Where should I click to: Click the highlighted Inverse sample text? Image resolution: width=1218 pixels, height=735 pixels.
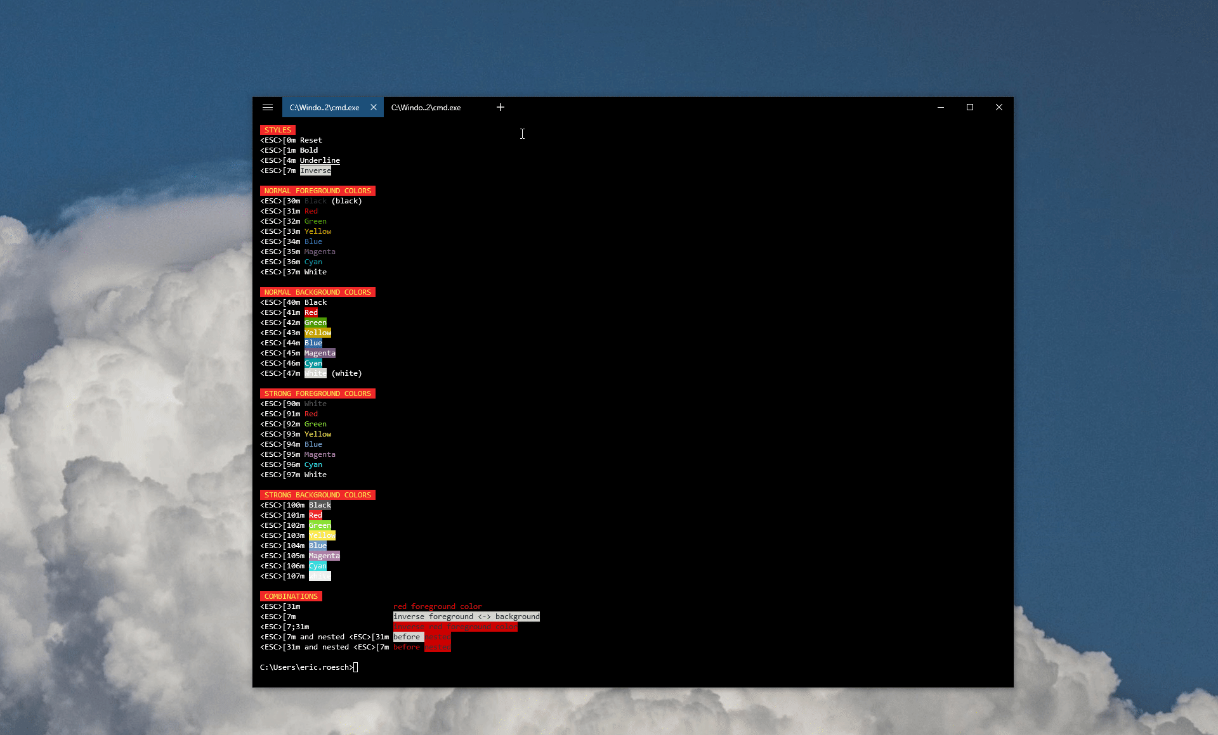coord(315,170)
